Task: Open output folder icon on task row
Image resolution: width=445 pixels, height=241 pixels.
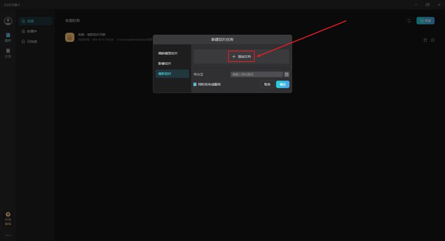Action: pos(425,40)
